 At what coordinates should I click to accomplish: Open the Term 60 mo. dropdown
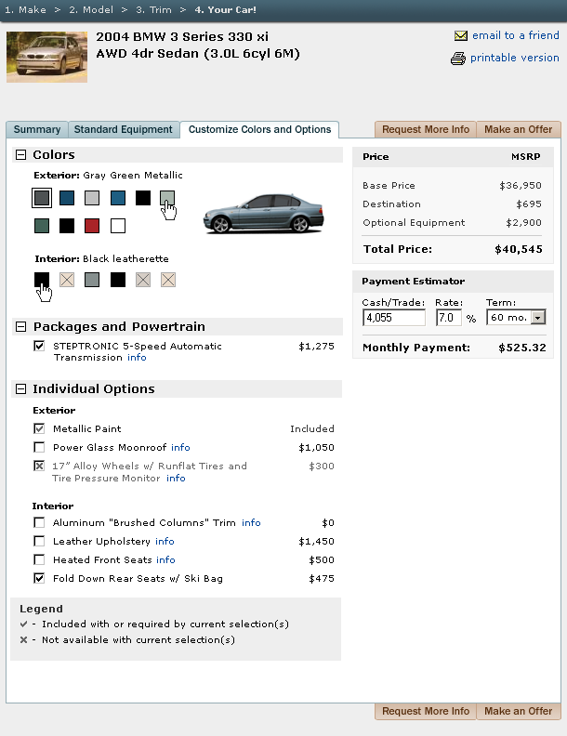516,318
